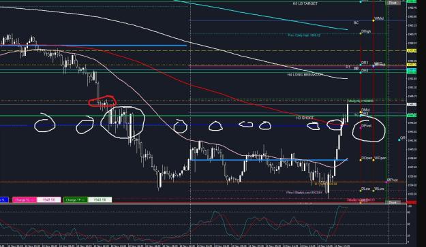Click the BC level label
426x247 pixels.
coord(356,22)
